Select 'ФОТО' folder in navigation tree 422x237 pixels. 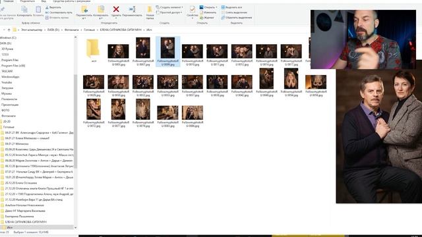[x=5, y=111]
